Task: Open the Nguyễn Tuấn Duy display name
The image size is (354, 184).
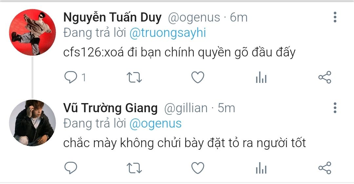Action: point(112,18)
